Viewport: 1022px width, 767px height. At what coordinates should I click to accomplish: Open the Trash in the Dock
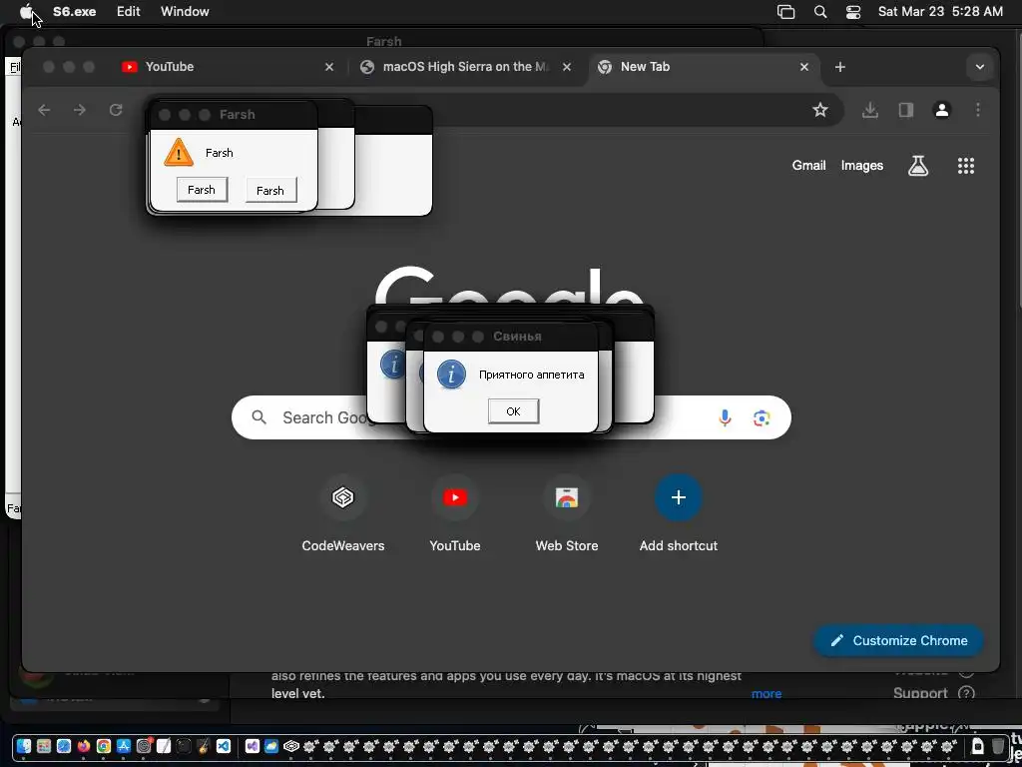tap(998, 745)
